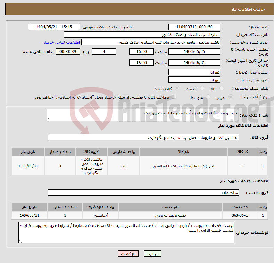Select the کالا radio button
Image resolution: width=274 pixels, height=263 pixels.
coord(221,88)
